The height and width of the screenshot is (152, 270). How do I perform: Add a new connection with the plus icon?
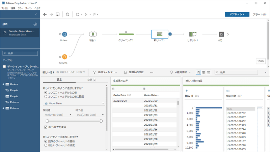coord(35,24)
